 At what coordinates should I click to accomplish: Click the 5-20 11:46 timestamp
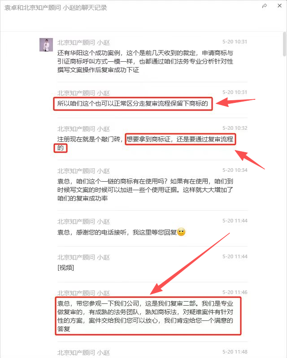pyautogui.click(x=235, y=292)
